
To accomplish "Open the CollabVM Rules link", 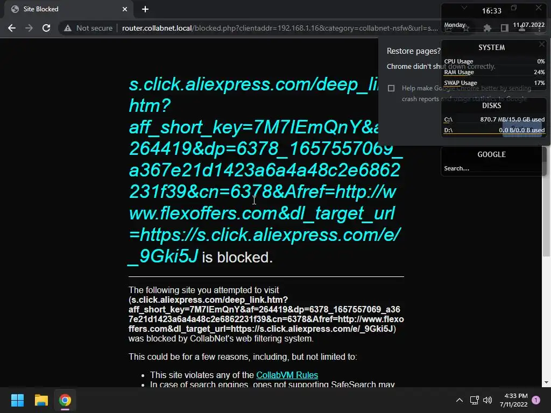I will pos(287,375).
